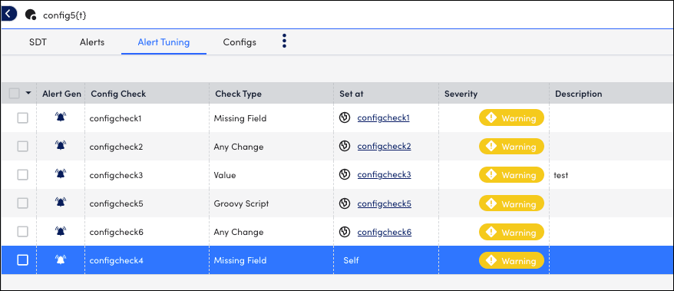
Task: Click the Config Check column header
Action: tap(119, 94)
